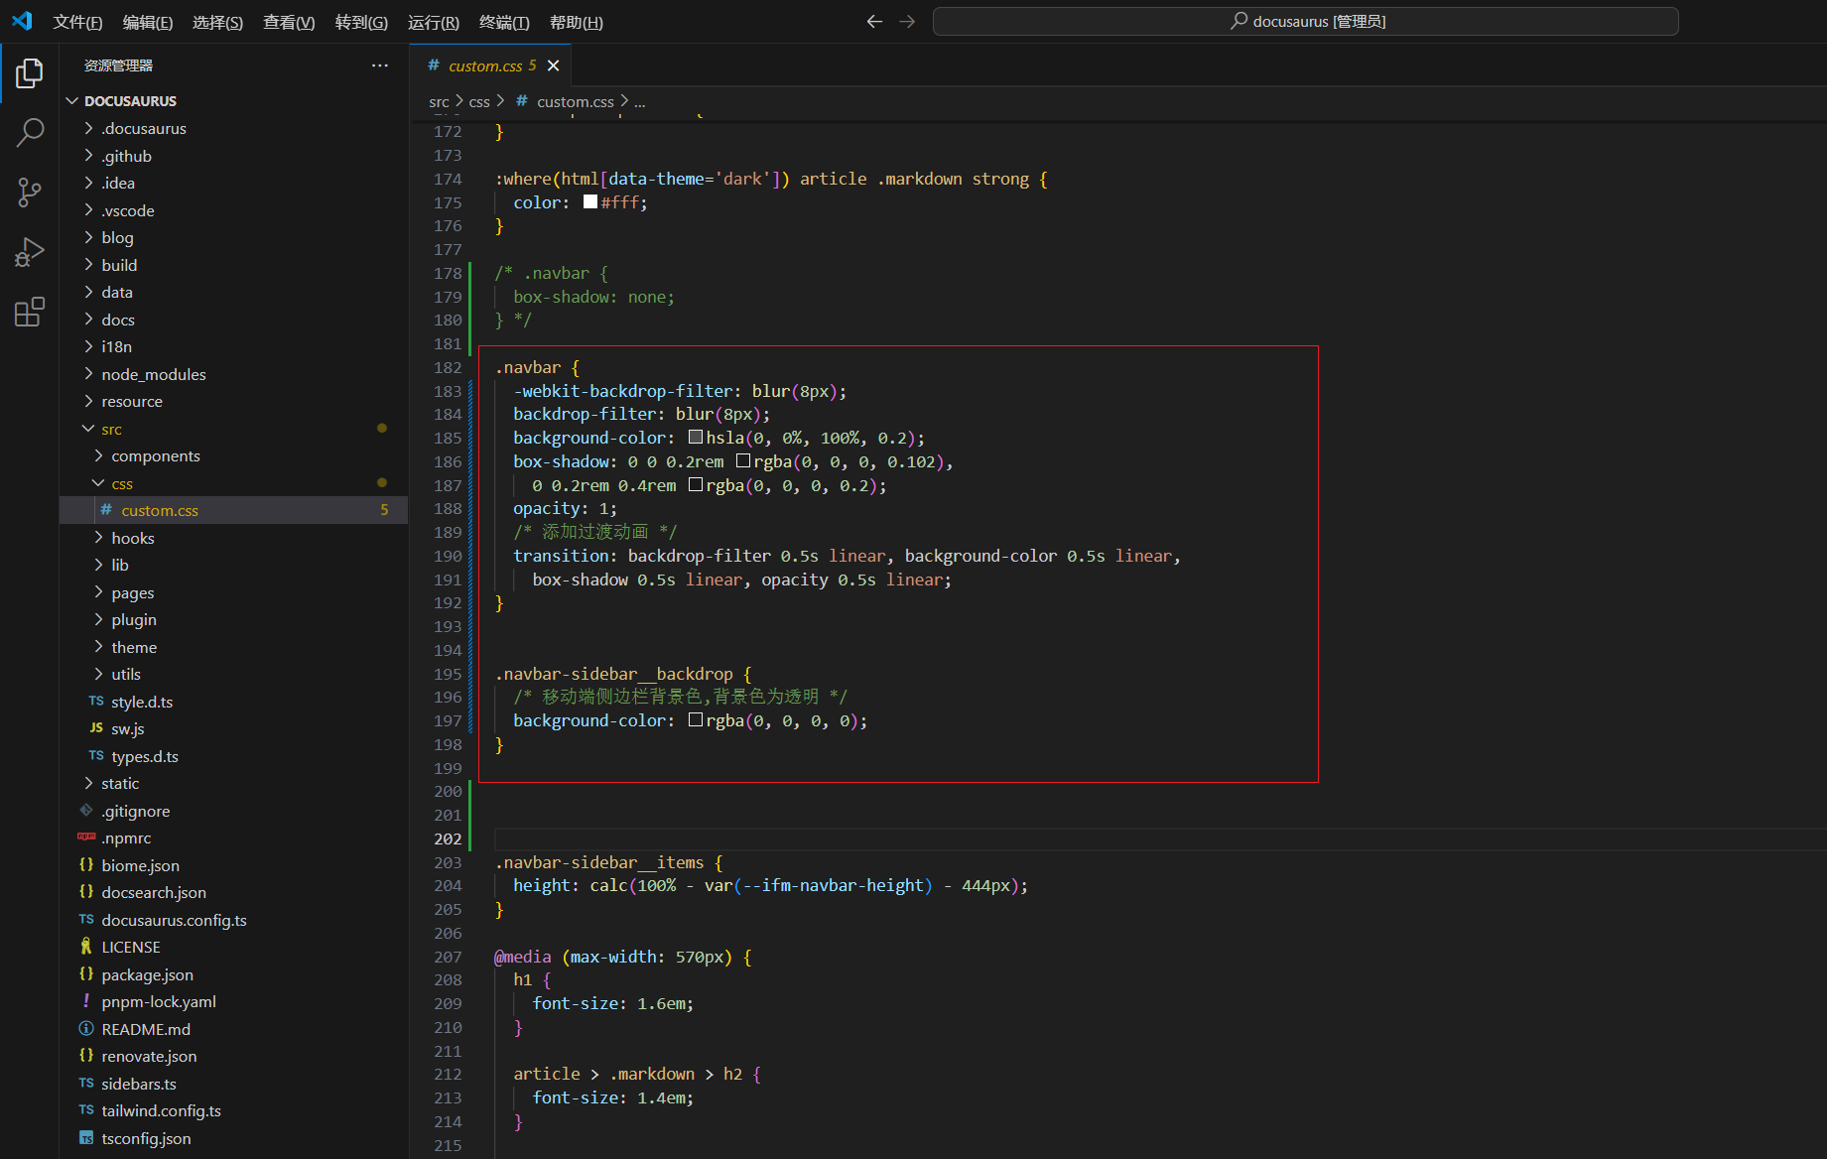This screenshot has height=1159, width=1827.
Task: Click the #fff color swatch
Action: pos(590,201)
